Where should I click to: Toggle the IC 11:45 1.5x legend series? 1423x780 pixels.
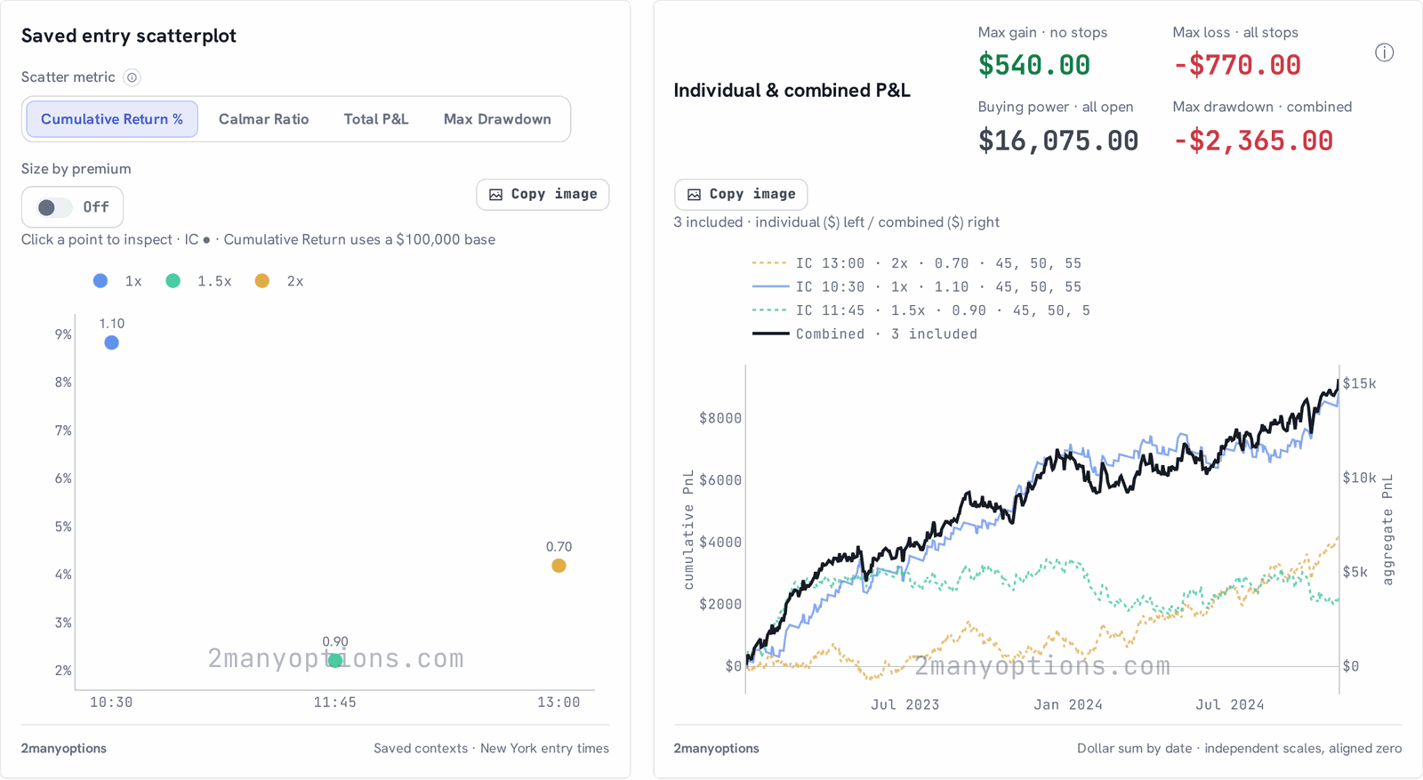(921, 310)
